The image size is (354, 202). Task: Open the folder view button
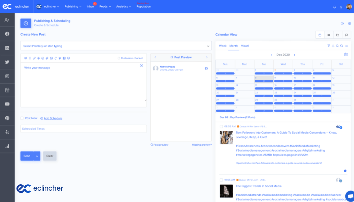pos(338,35)
